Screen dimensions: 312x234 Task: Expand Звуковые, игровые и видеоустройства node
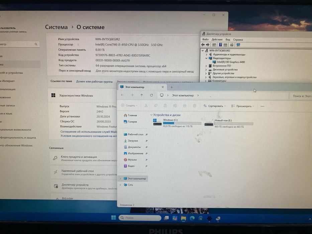[206, 77]
